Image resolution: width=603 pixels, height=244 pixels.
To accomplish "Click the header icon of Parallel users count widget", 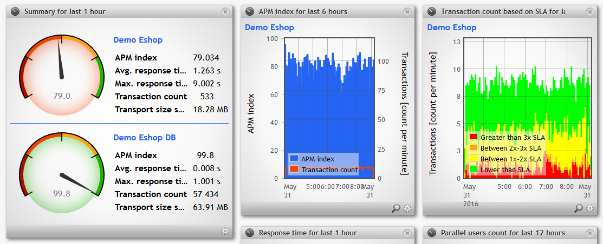I will 432,233.
